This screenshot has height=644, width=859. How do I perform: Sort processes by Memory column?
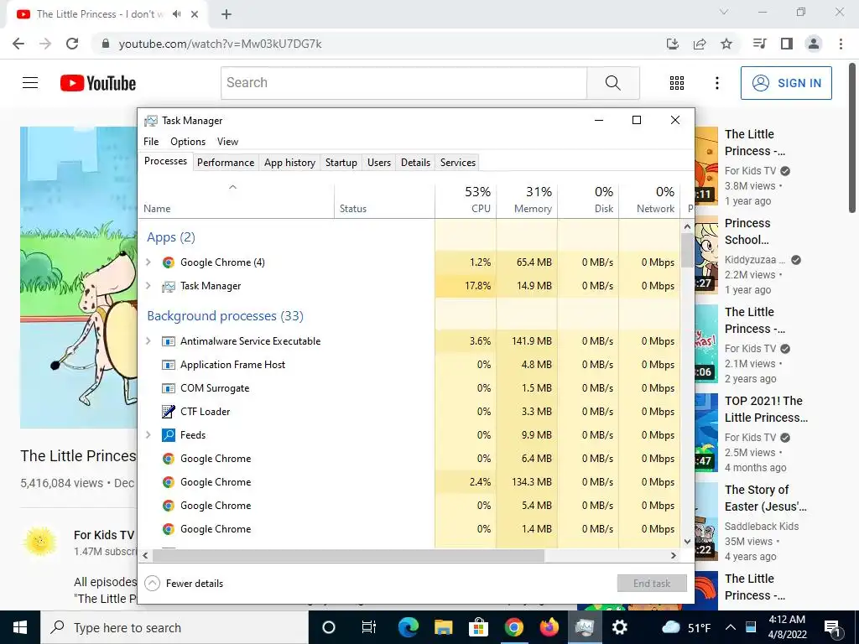(527, 200)
